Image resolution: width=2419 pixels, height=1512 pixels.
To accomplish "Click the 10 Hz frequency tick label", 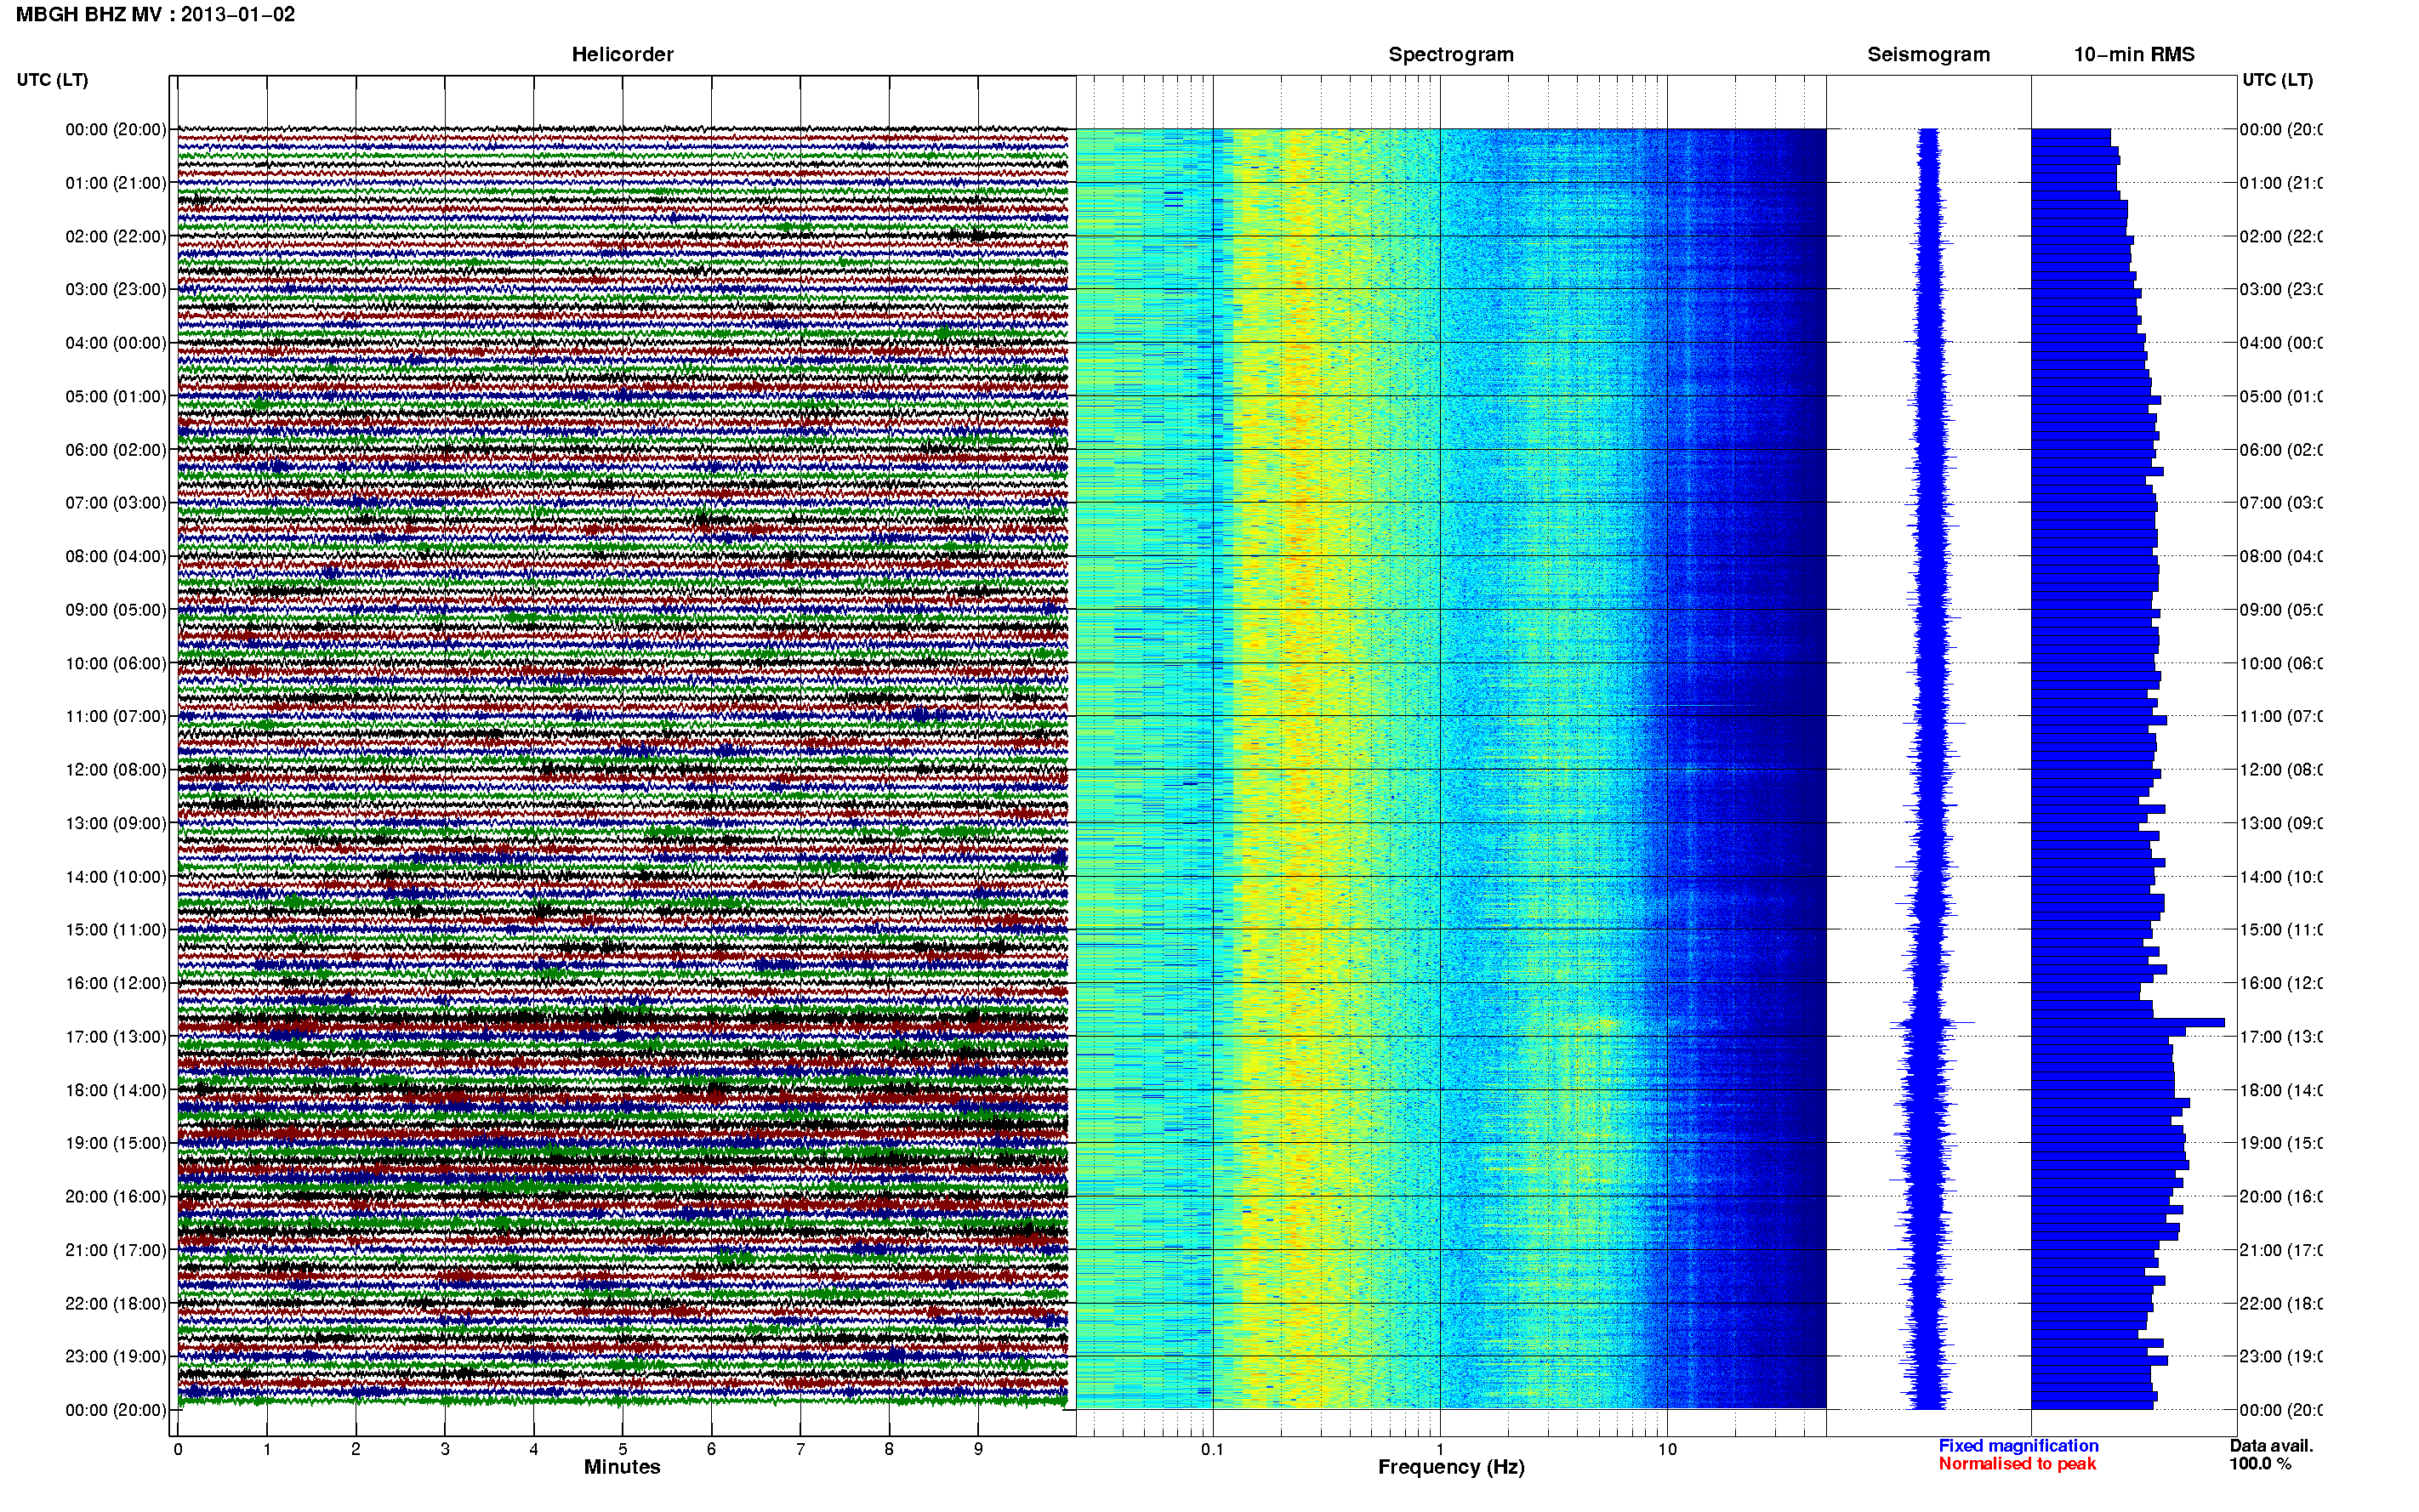I will point(1667,1449).
